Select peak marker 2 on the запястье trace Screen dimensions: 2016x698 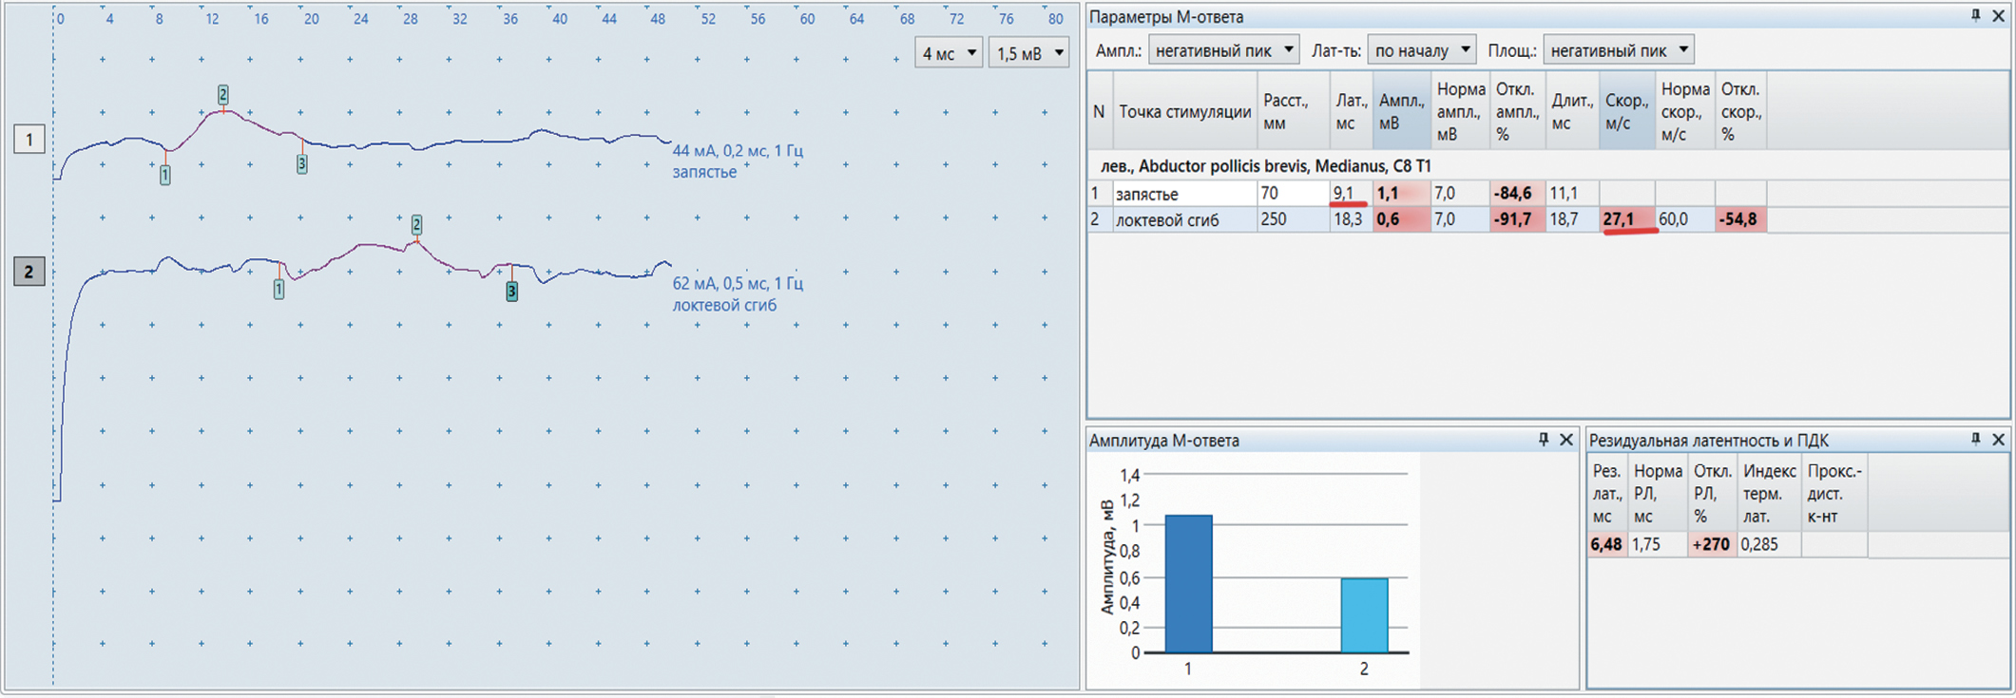point(222,94)
